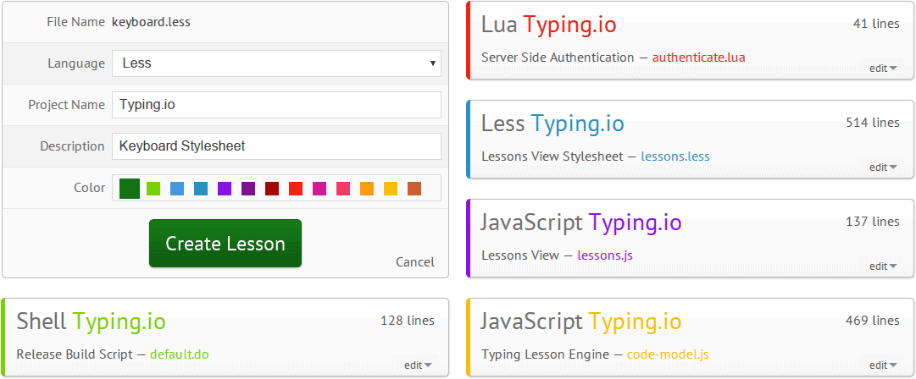
Task: Open the default.do file link
Action: click(180, 354)
